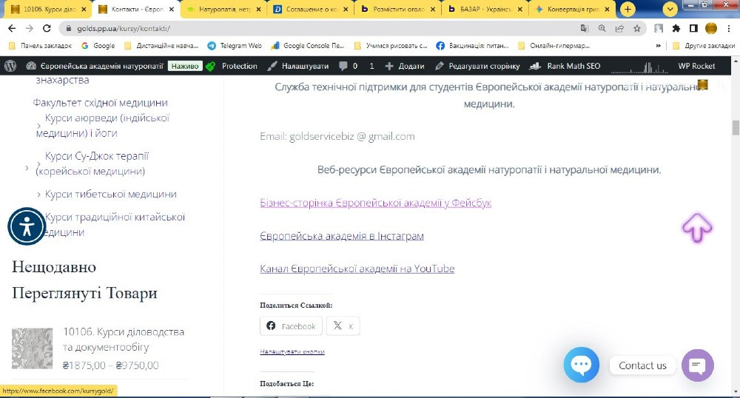The image size is (740, 398).
Task: Open a new tab with the plus button
Action: coord(628,9)
